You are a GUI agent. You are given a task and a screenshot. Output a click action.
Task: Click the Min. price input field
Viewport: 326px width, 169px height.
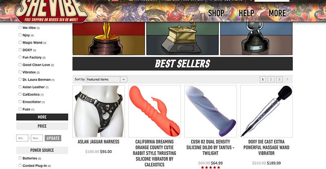click(x=22, y=138)
